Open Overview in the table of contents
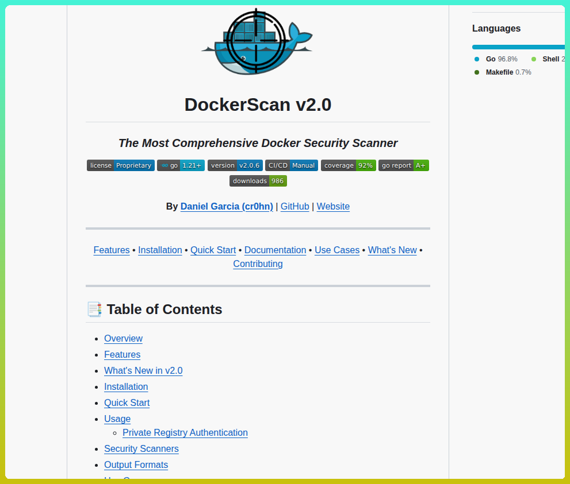The height and width of the screenshot is (484, 570). 123,339
